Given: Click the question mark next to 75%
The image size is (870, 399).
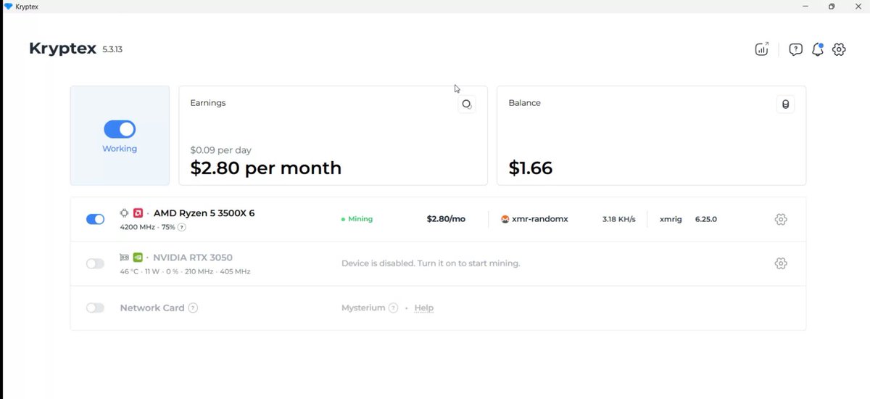Looking at the screenshot, I should [x=181, y=227].
